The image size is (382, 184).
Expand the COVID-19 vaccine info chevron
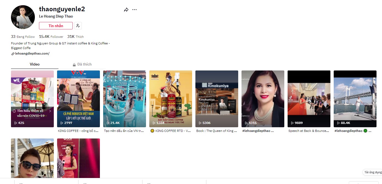click(x=50, y=111)
